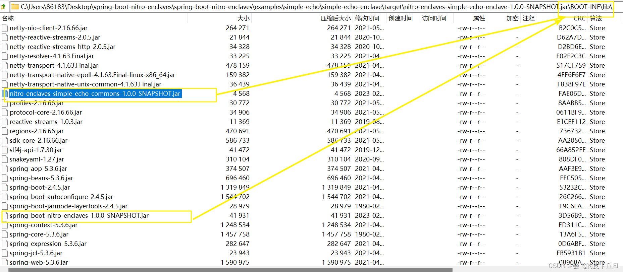Click file icon of spring-web-5.3.6.jar

(x=5, y=262)
